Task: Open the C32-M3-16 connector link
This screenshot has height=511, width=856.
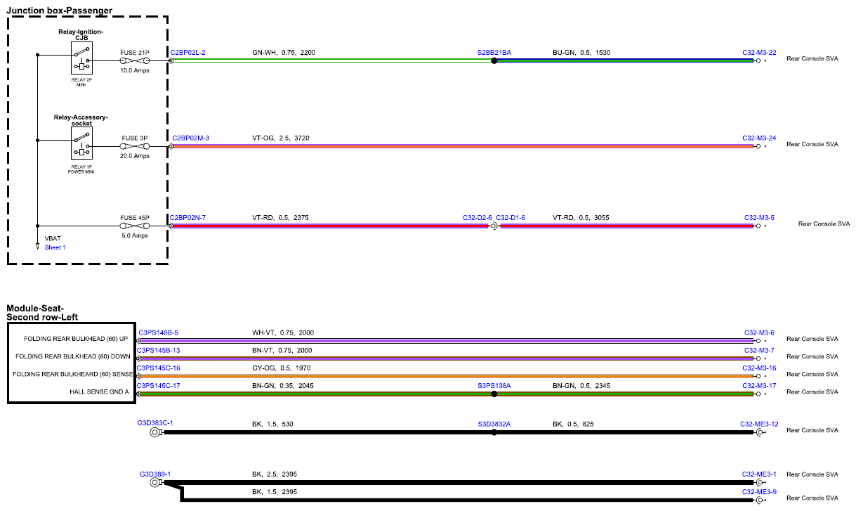Action: point(759,368)
